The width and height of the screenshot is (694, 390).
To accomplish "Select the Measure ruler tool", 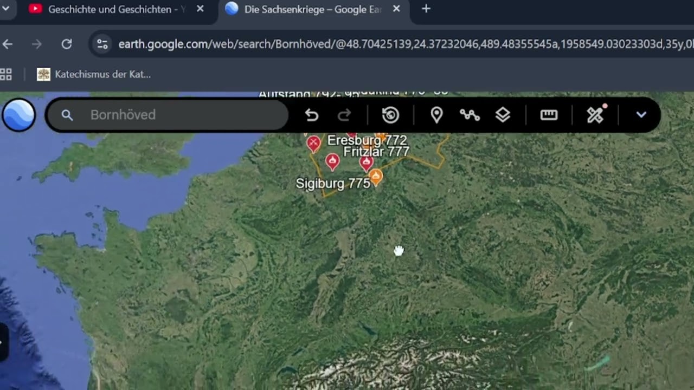I will click(x=549, y=115).
